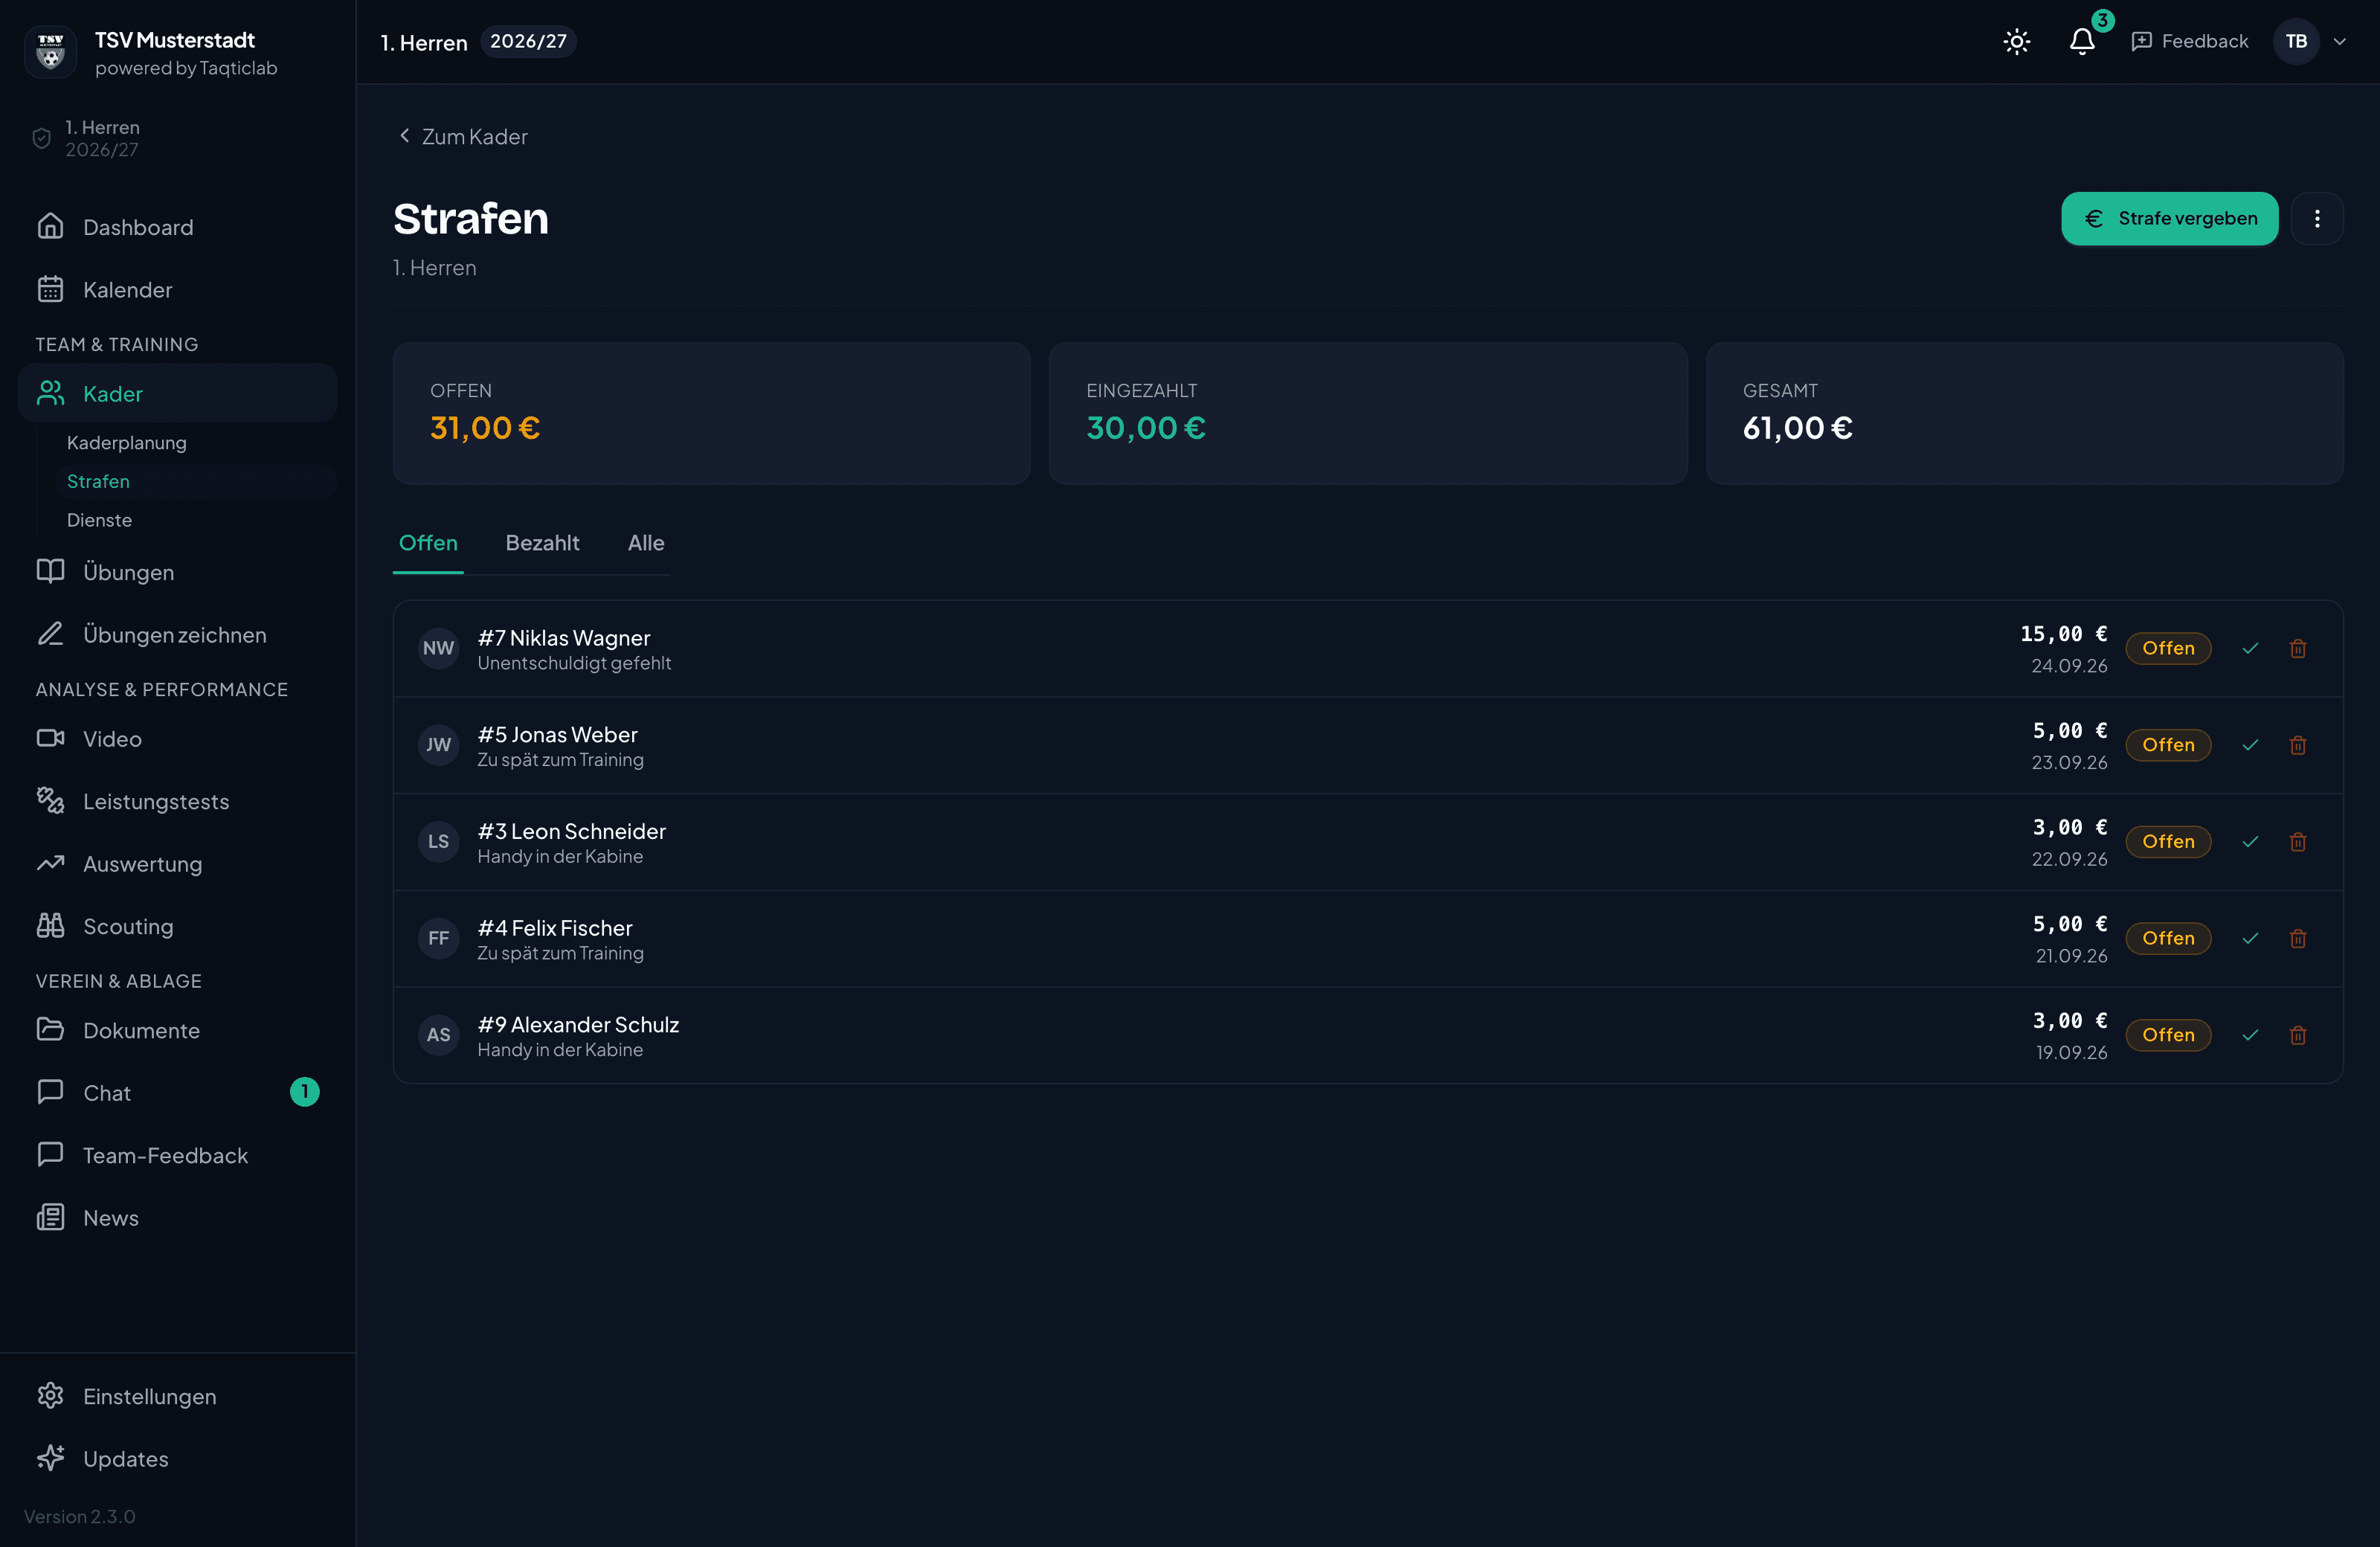The width and height of the screenshot is (2380, 1547).
Task: Open Kader section in sidebar
Action: tap(177, 393)
